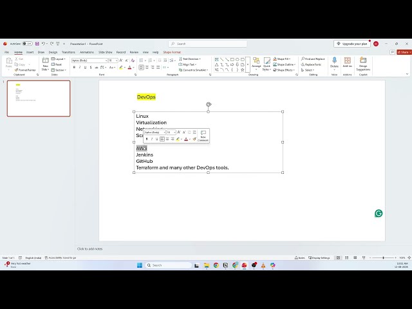The height and width of the screenshot is (309, 412).
Task: Undo the last action
Action: (43, 44)
